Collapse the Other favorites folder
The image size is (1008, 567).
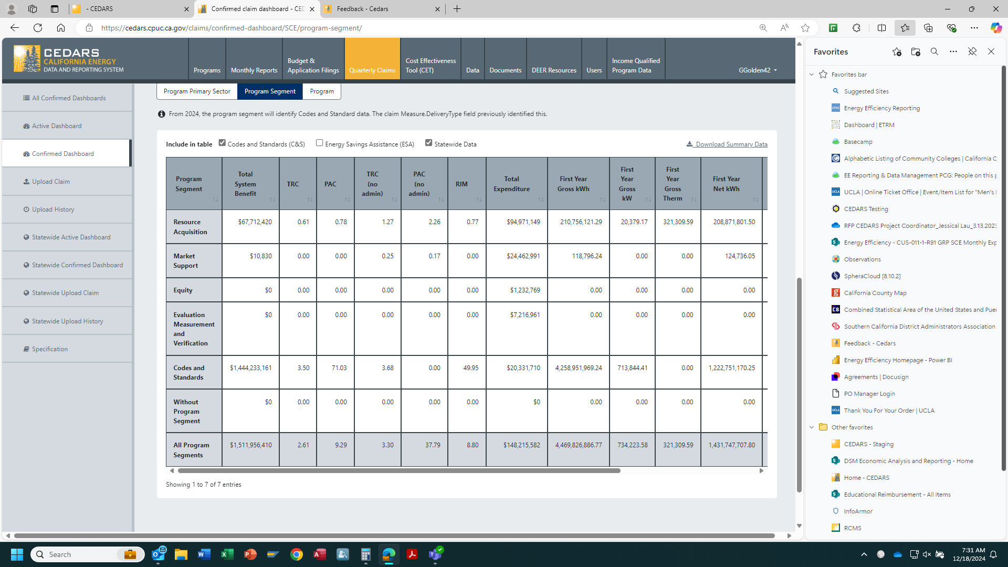(812, 427)
